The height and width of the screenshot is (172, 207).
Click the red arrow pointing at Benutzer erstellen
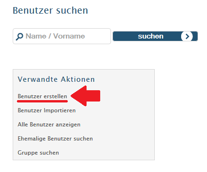(86, 96)
